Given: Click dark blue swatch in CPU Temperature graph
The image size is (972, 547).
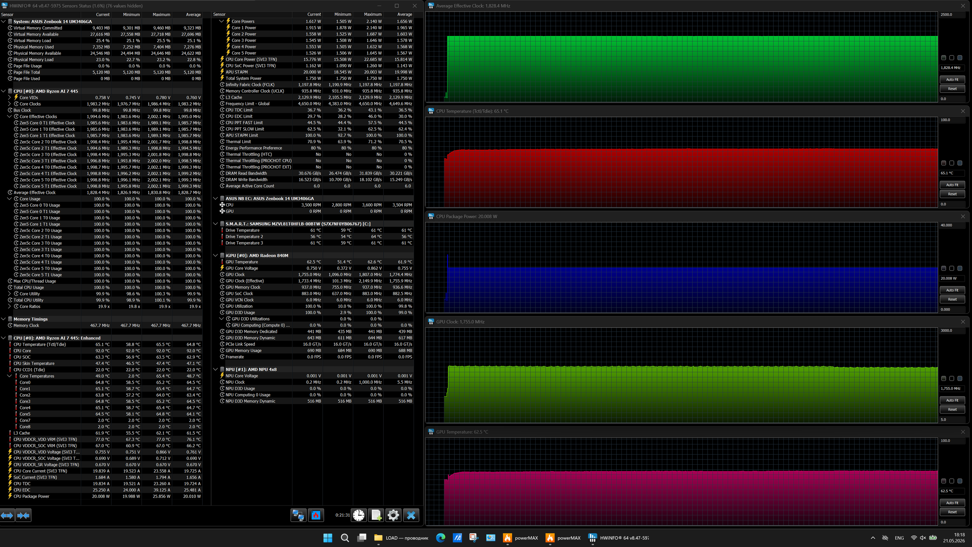Looking at the screenshot, I should tap(960, 163).
